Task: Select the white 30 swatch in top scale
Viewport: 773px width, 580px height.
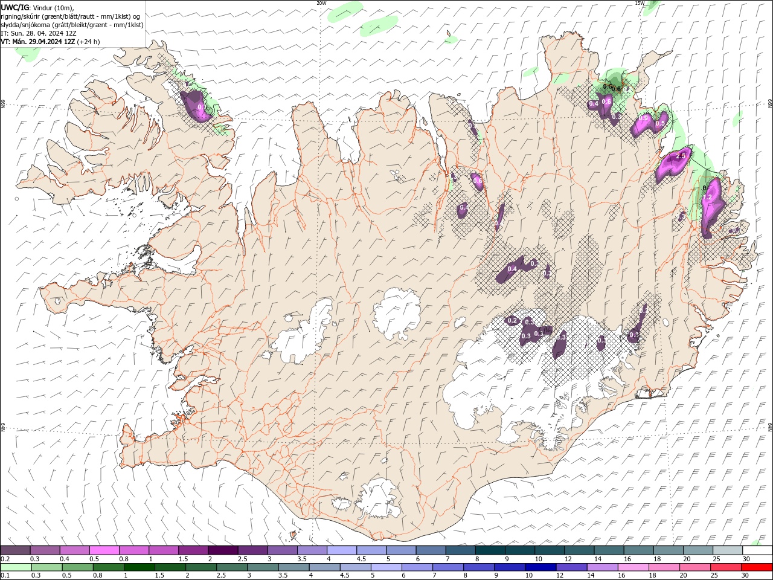Action: coord(757,550)
